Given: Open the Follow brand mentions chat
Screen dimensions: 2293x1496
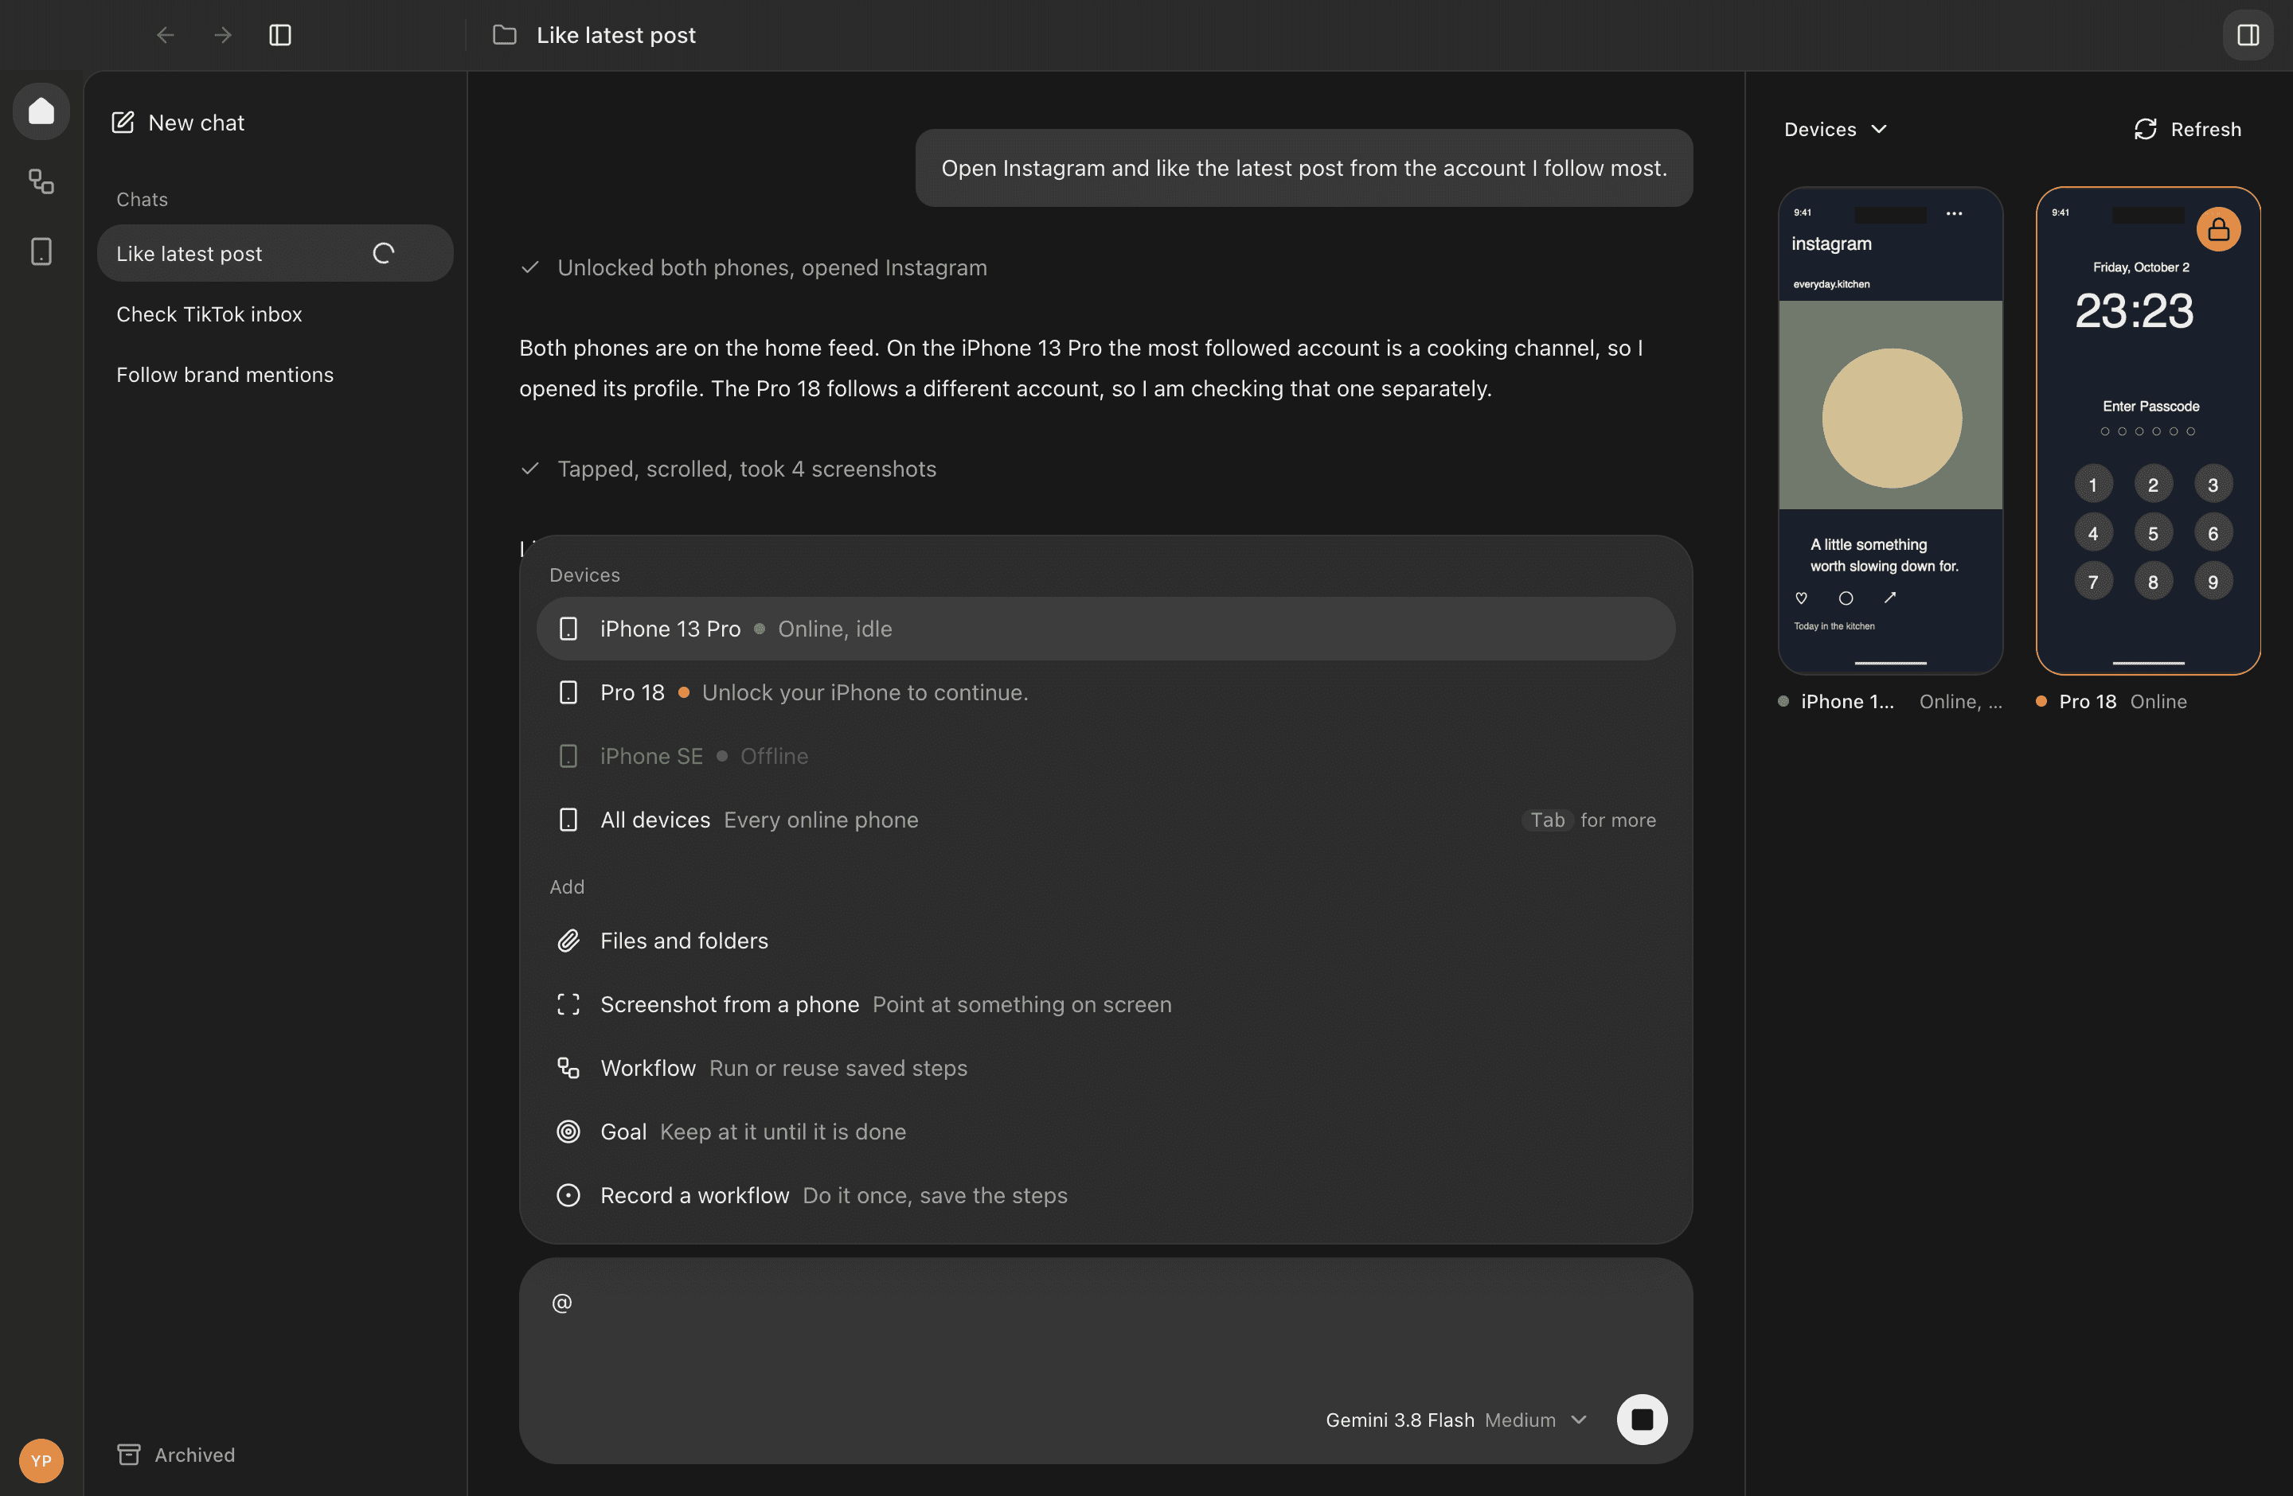Looking at the screenshot, I should pos(275,375).
